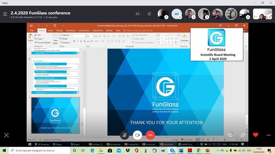Toggle Bold formatting in PowerPoint ribbon
Image resolution: width=275 pixels, height=154 pixels.
[x=74, y=41]
